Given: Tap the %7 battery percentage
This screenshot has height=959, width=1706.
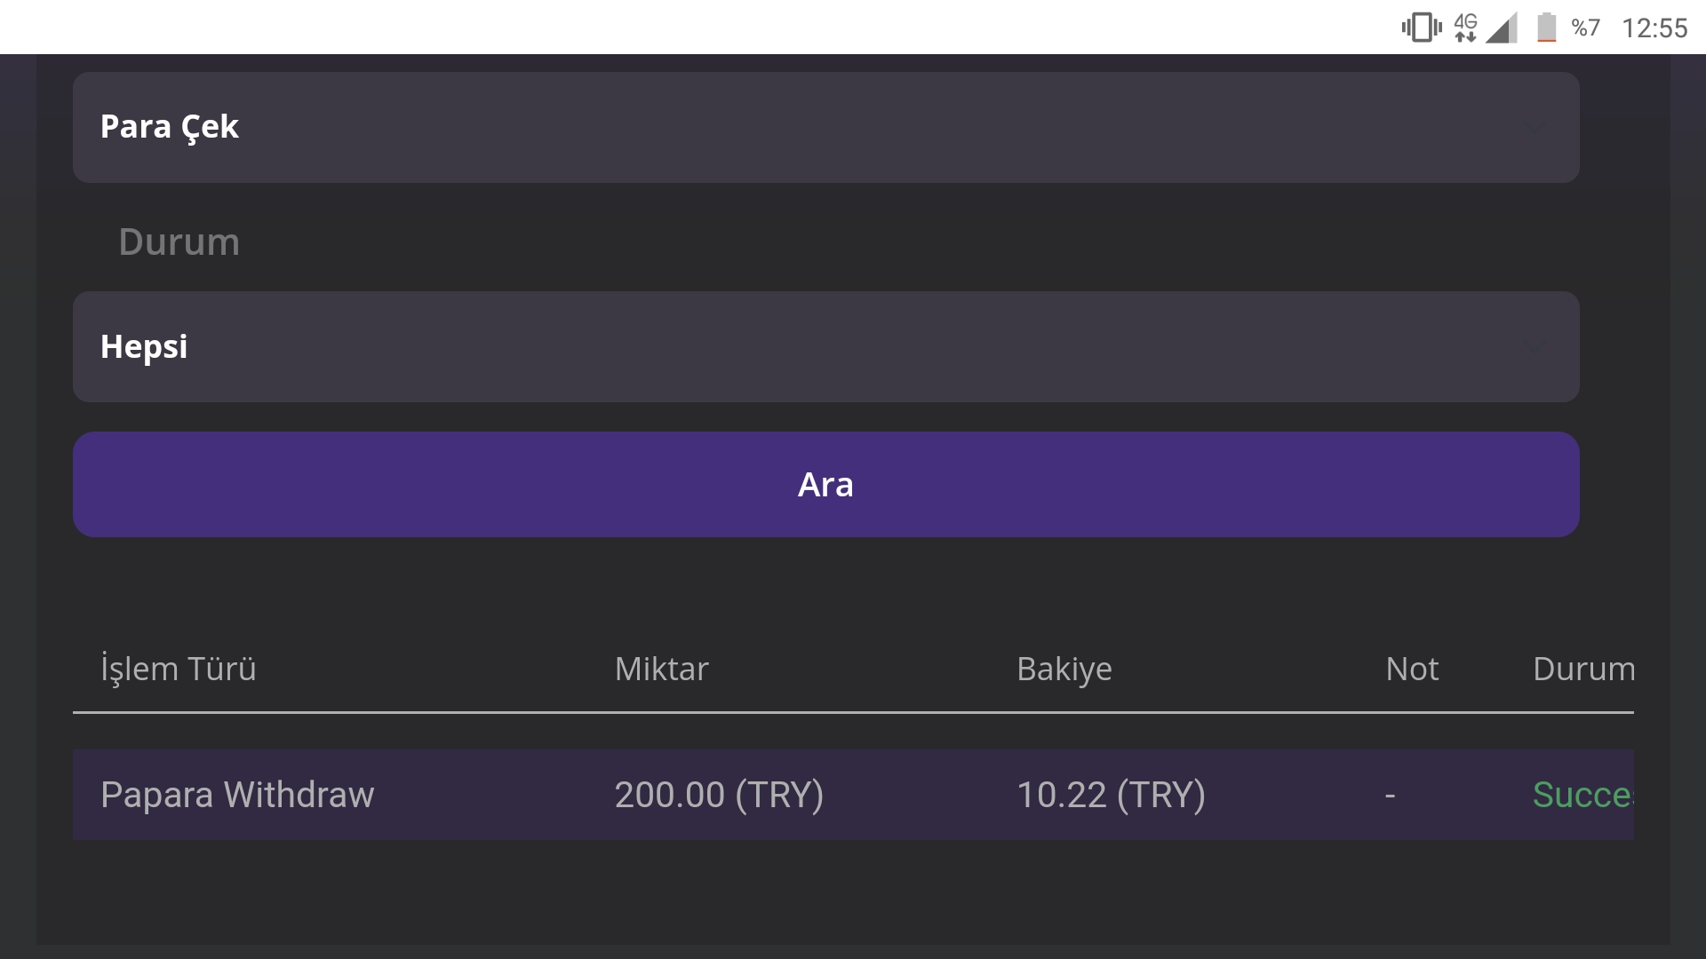Looking at the screenshot, I should tap(1585, 28).
